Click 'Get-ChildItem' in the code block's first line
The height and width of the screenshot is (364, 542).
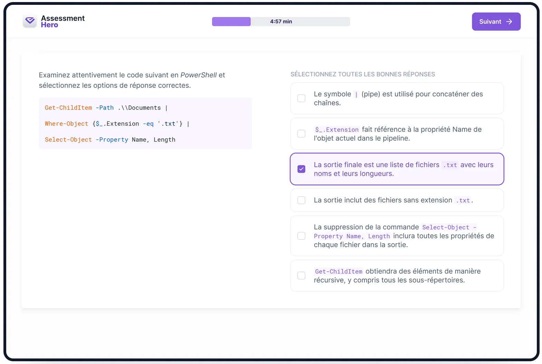68,108
